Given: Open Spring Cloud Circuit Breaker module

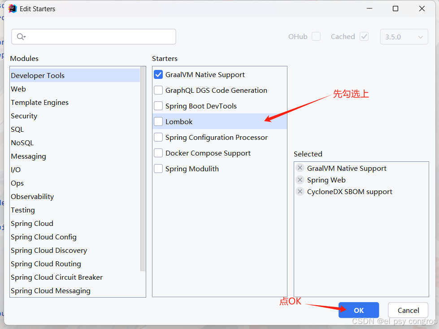Looking at the screenshot, I should pyautogui.click(x=75, y=277).
